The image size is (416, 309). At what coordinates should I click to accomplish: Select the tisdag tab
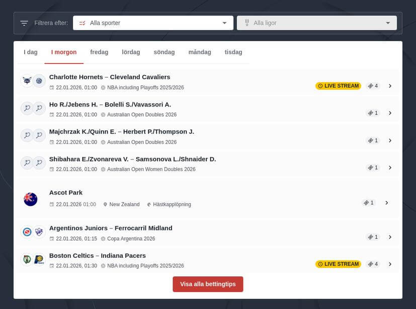click(233, 52)
